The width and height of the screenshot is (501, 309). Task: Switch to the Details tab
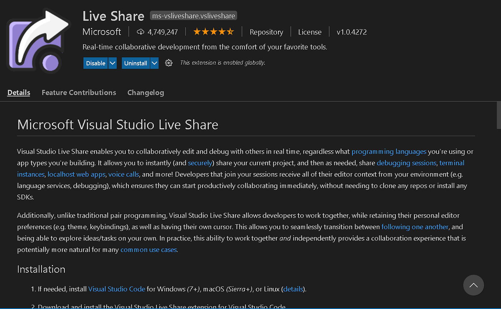[19, 93]
